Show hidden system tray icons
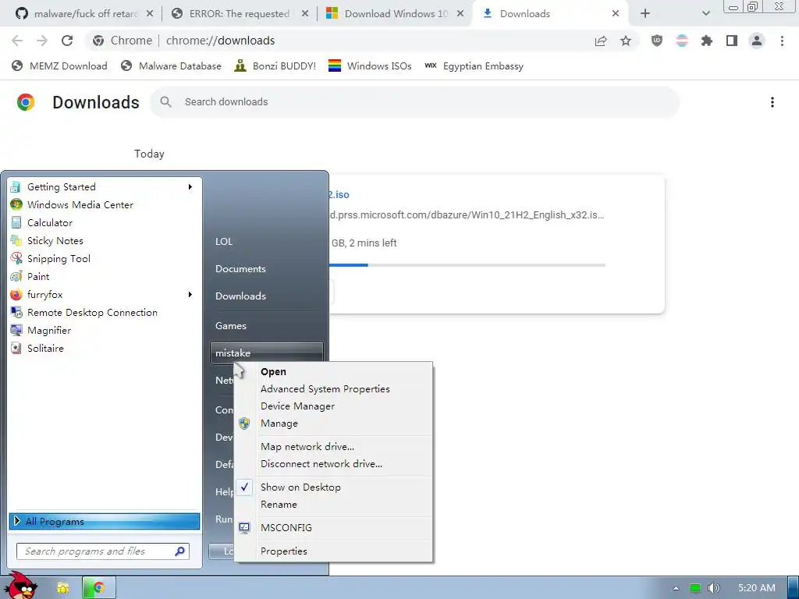Viewport: 799px width, 599px height. tap(676, 588)
